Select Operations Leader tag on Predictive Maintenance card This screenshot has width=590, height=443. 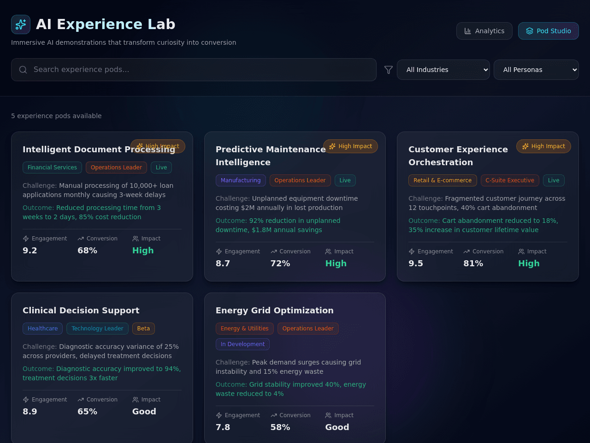(x=300, y=180)
